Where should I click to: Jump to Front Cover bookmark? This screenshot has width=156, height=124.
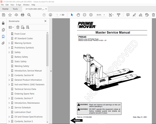click(x=20, y=34)
